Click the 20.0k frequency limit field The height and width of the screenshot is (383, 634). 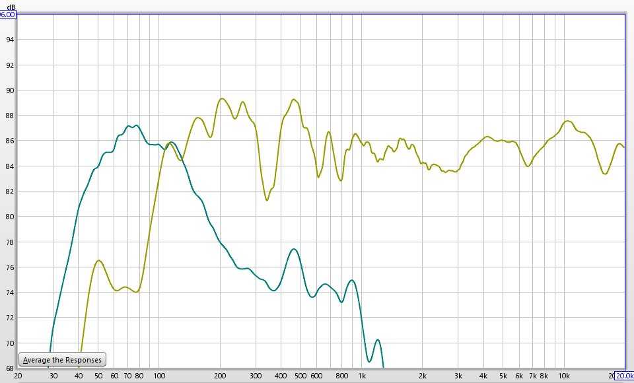pyautogui.click(x=623, y=375)
